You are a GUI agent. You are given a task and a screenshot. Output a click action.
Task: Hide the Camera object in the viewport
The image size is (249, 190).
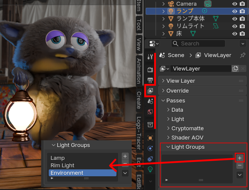click(235, 4)
